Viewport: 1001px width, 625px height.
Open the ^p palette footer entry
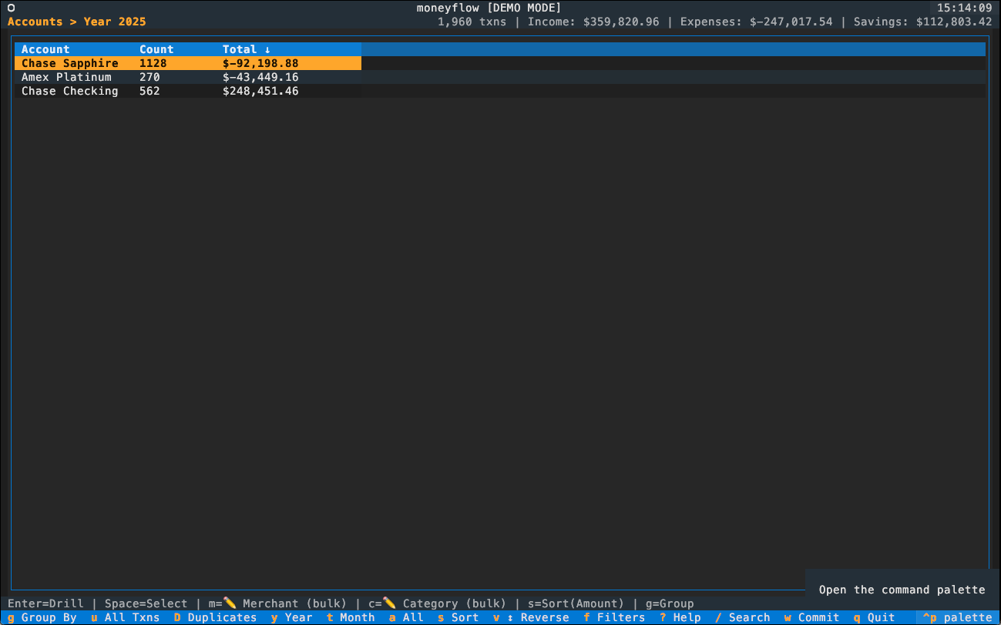[x=957, y=617]
